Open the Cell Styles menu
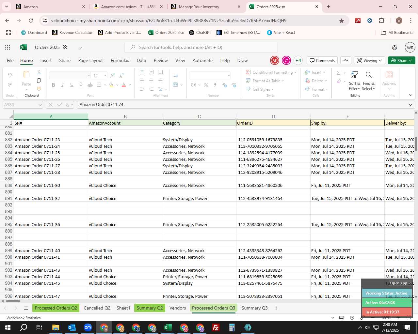Image resolution: width=418 pixels, height=334 pixels. click(260, 89)
